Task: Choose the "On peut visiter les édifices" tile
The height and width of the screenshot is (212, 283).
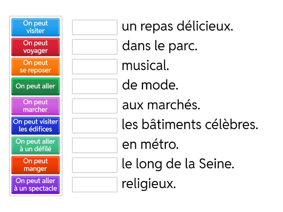Action: coord(35,125)
